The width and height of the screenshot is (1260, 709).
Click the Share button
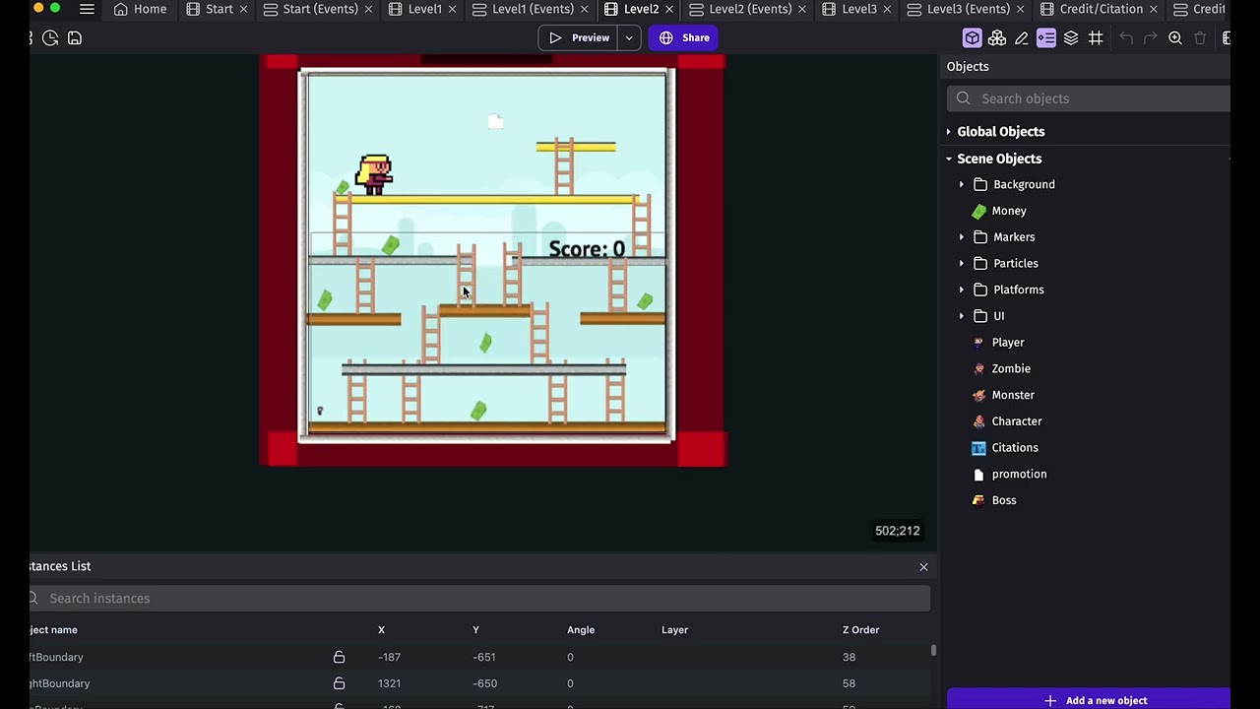coord(685,37)
